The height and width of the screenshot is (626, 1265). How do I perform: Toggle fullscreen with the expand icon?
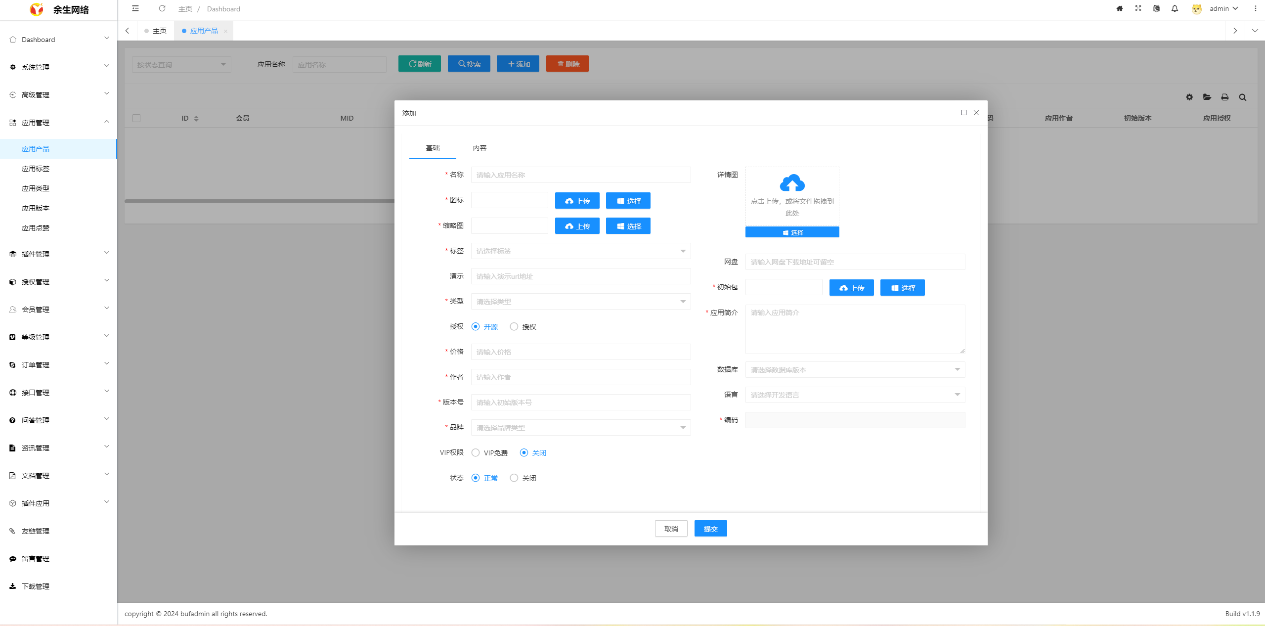(1138, 8)
